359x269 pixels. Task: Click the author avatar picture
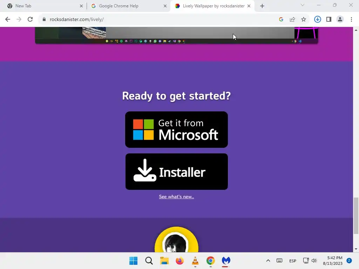pyautogui.click(x=177, y=240)
